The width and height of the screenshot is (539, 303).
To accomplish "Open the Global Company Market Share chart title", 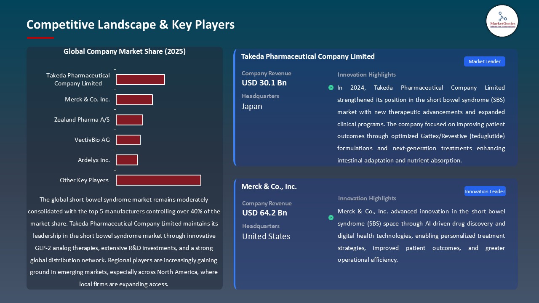I will click(124, 51).
